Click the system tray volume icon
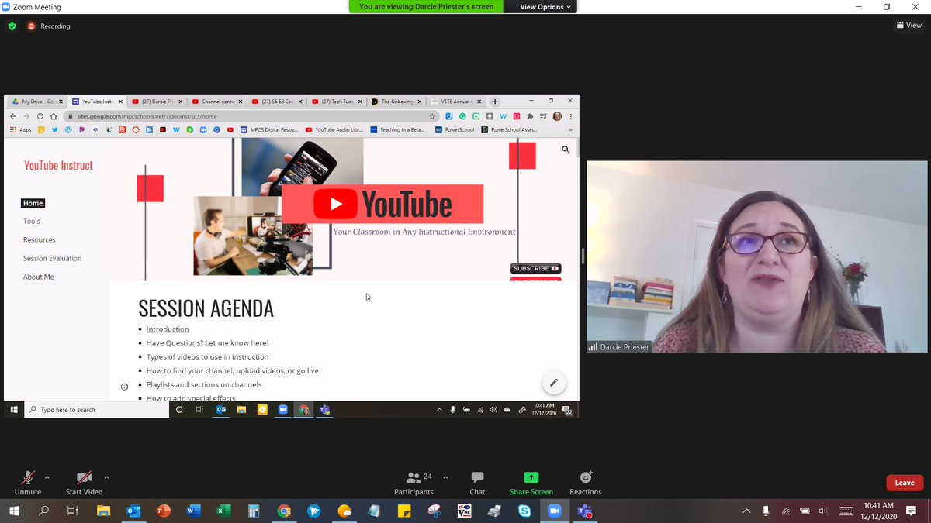 tap(824, 511)
